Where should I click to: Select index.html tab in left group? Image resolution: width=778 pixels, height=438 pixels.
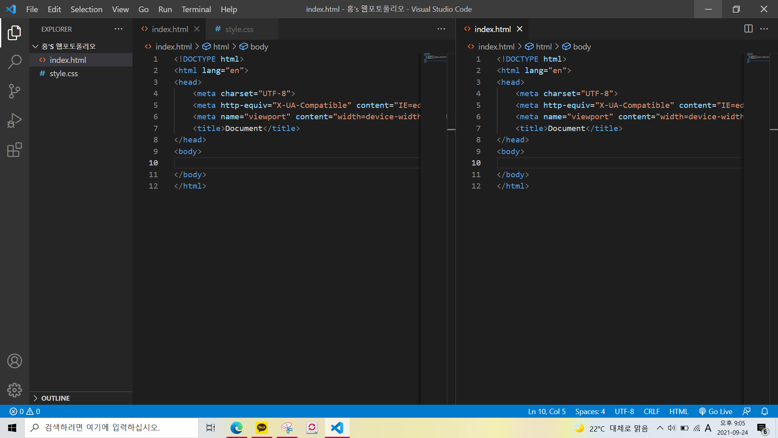click(169, 29)
